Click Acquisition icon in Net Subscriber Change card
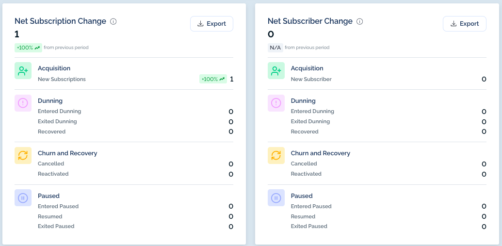 [276, 70]
